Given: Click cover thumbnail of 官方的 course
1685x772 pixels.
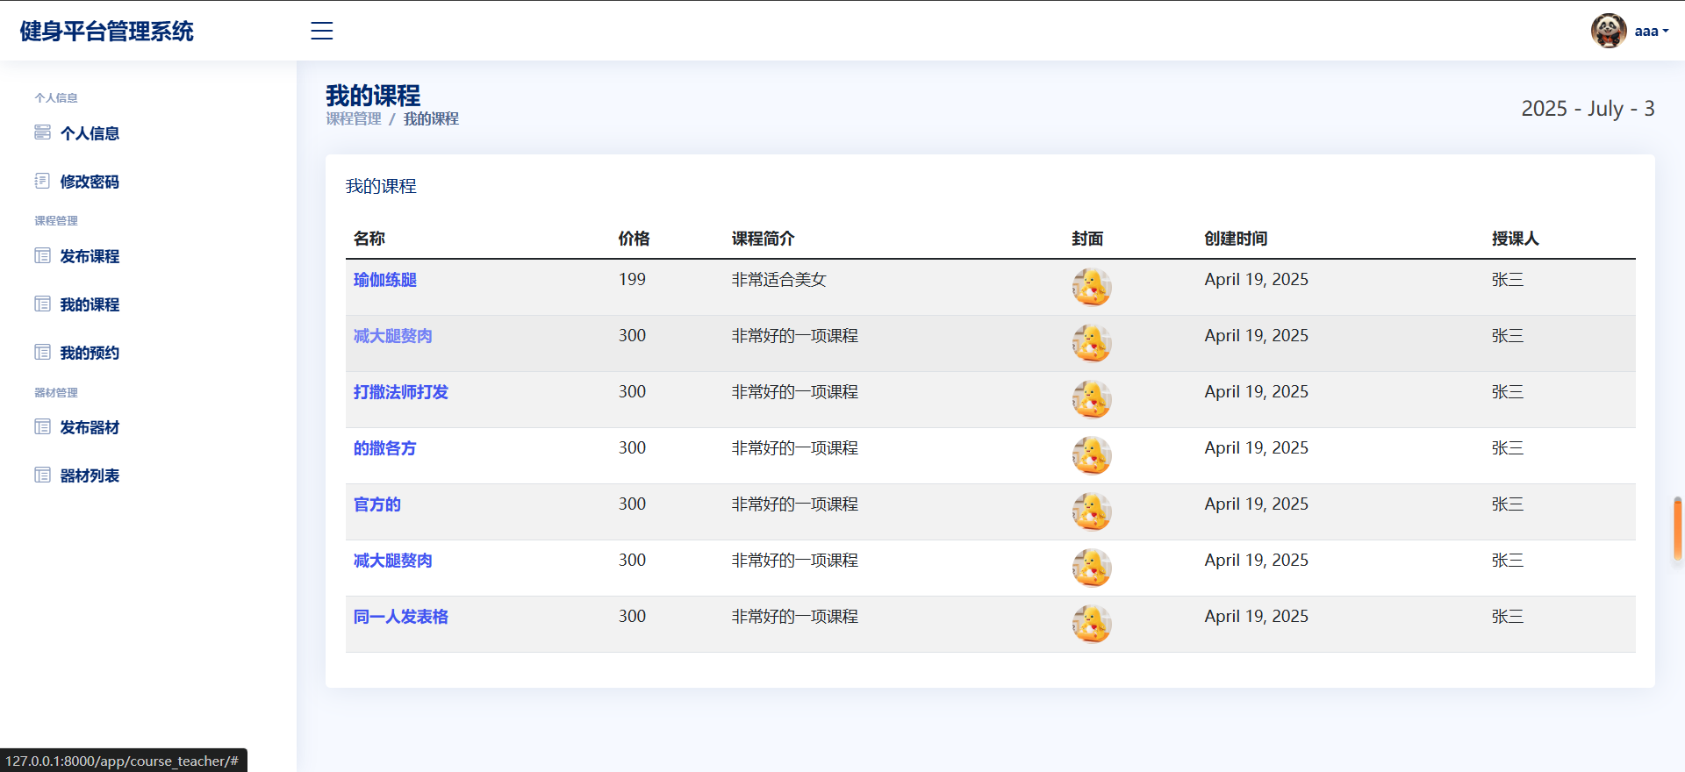Looking at the screenshot, I should pos(1092,511).
